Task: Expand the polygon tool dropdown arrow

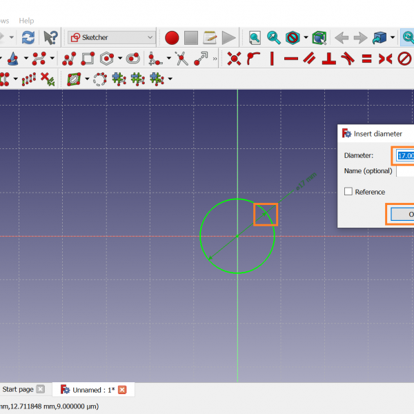Action: [x=120, y=59]
